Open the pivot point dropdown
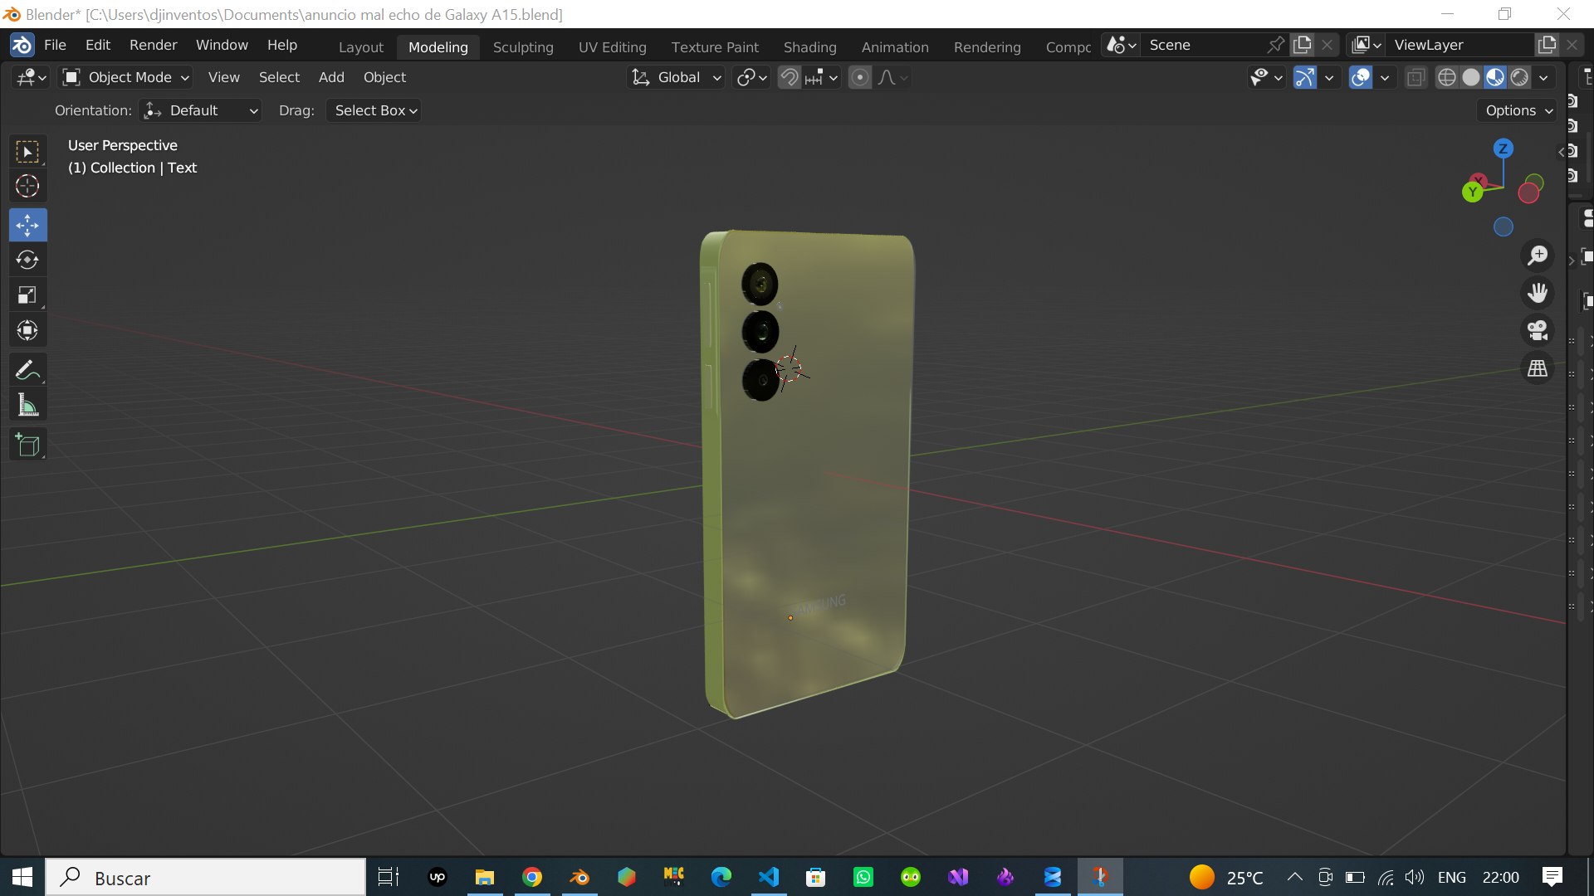The width and height of the screenshot is (1594, 896). pos(751,77)
